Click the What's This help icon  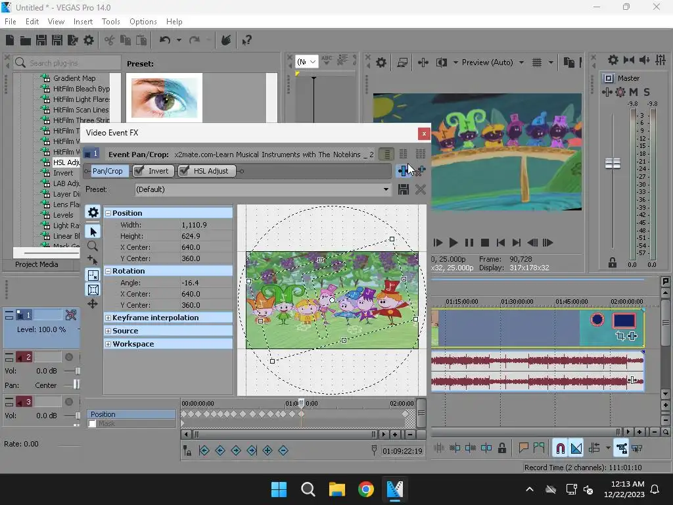(x=246, y=40)
